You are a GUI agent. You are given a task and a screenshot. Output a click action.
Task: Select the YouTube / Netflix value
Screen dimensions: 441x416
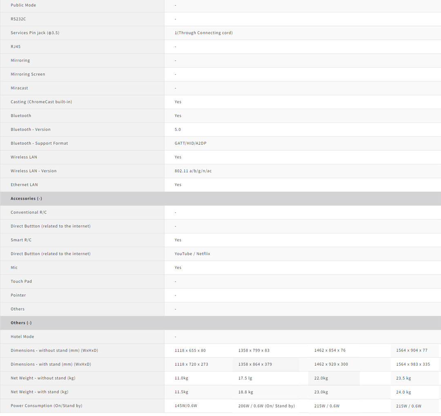click(x=192, y=254)
